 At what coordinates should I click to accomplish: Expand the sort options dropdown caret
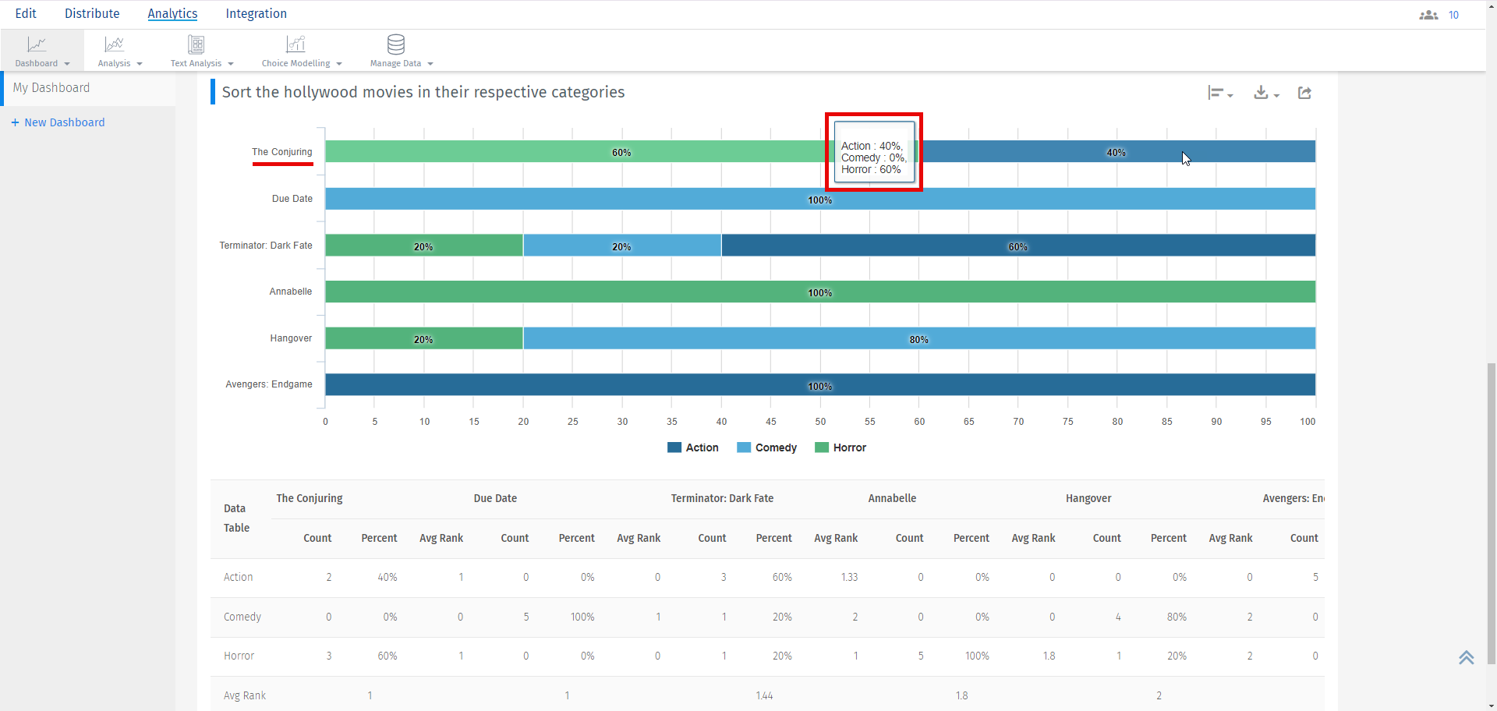point(1230,95)
